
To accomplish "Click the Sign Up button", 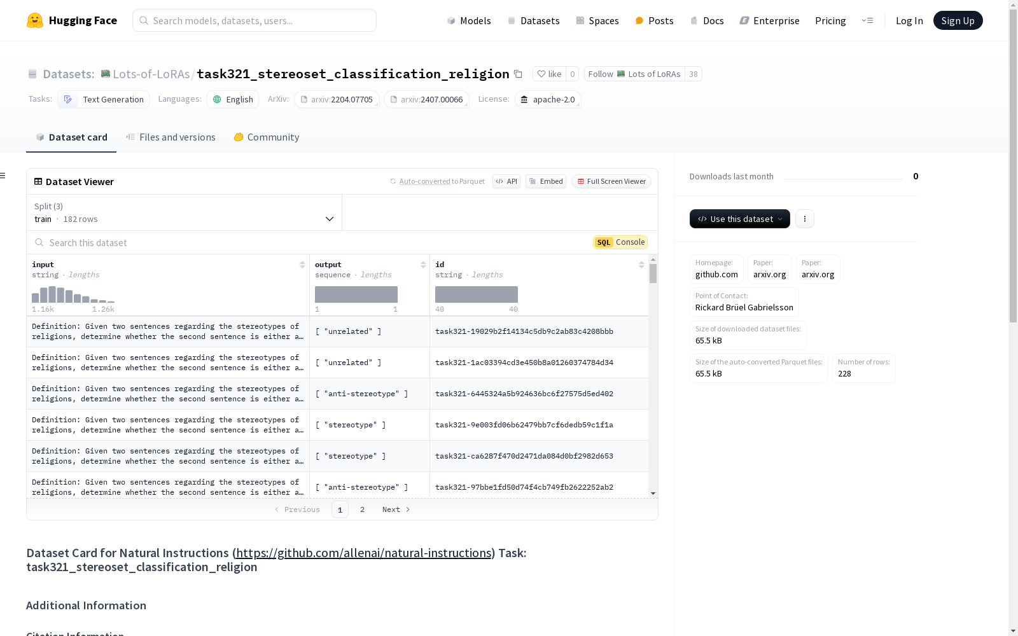I will point(958,20).
